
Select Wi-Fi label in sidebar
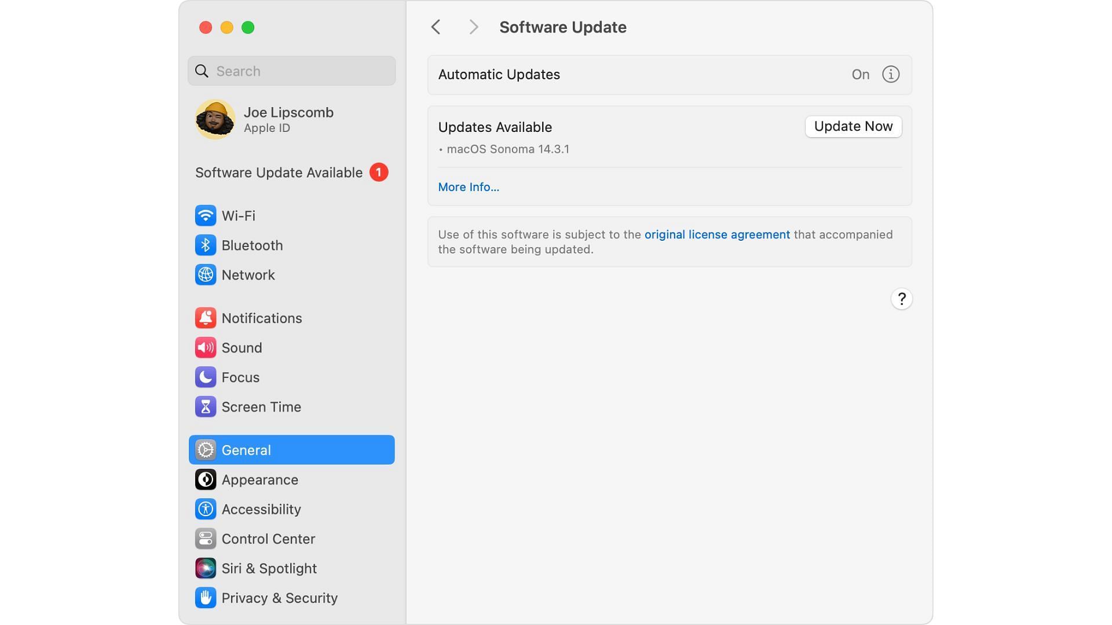click(x=238, y=216)
